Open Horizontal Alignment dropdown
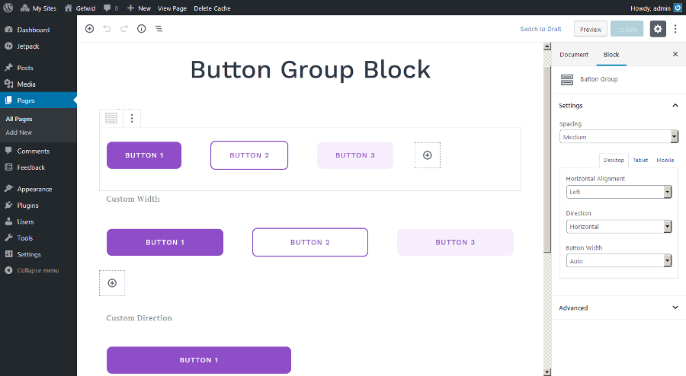Image resolution: width=686 pixels, height=376 pixels. (619, 192)
